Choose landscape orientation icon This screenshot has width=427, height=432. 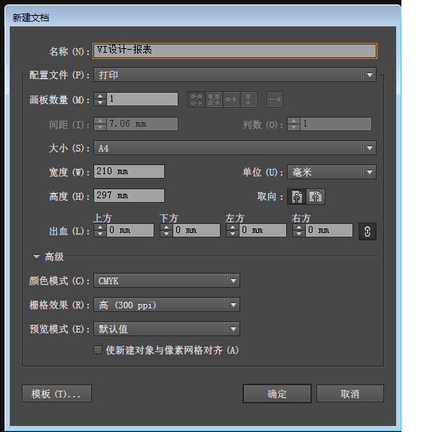pos(316,197)
